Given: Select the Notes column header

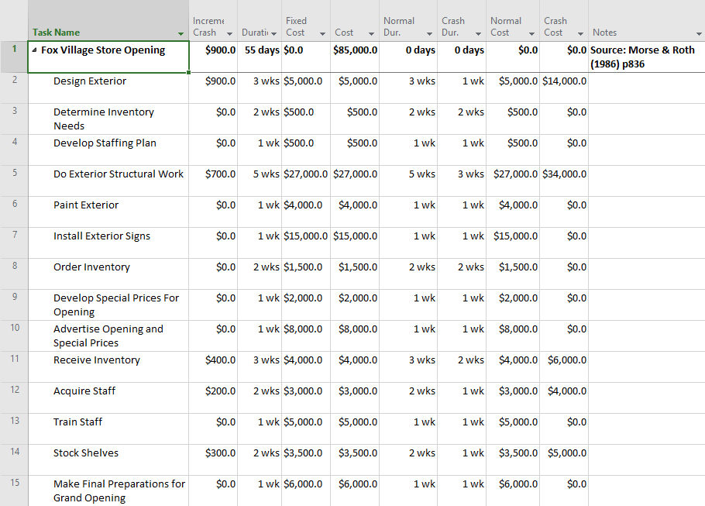Looking at the screenshot, I should pos(647,20).
